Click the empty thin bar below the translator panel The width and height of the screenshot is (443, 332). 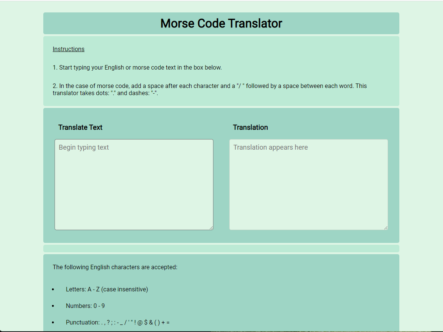pyautogui.click(x=221, y=249)
